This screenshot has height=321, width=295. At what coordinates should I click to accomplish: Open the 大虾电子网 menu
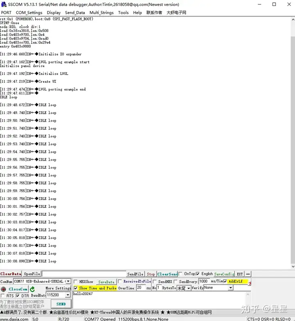pyautogui.click(x=176, y=12)
